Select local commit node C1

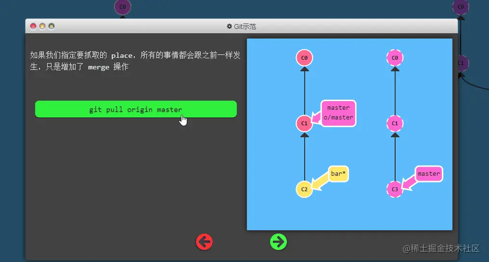coord(304,123)
